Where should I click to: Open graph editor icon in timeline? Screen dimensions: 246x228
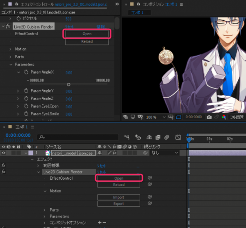[178, 138]
